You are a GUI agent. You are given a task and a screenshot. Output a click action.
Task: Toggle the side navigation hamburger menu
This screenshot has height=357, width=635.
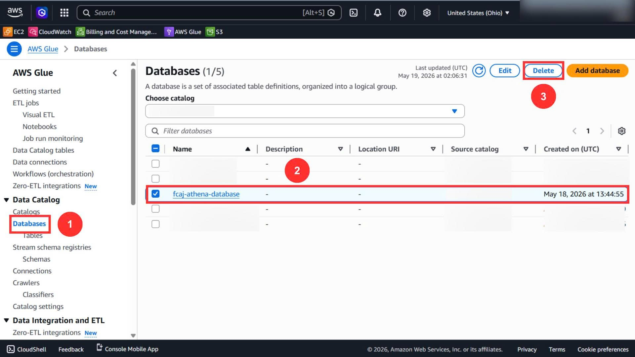[x=14, y=49]
